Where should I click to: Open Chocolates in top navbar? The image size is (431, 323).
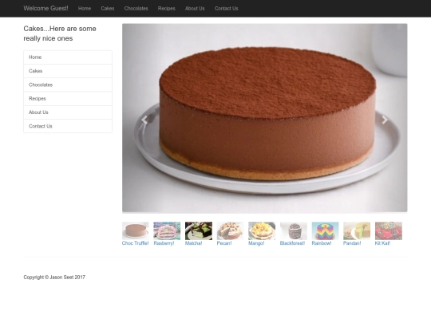pos(136,9)
